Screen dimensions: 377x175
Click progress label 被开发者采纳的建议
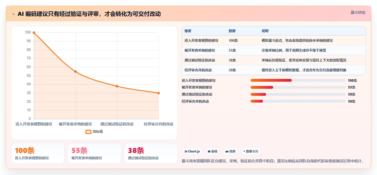tap(197, 87)
